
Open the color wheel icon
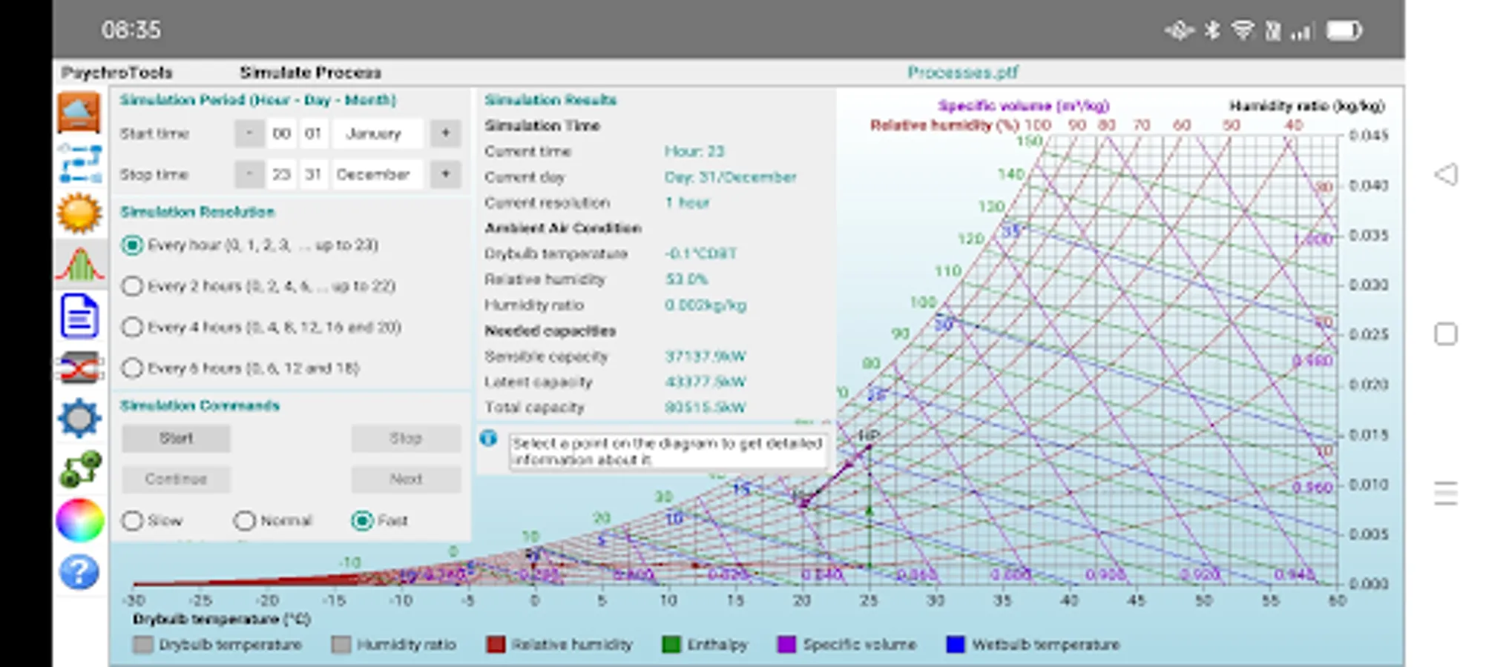pos(79,520)
